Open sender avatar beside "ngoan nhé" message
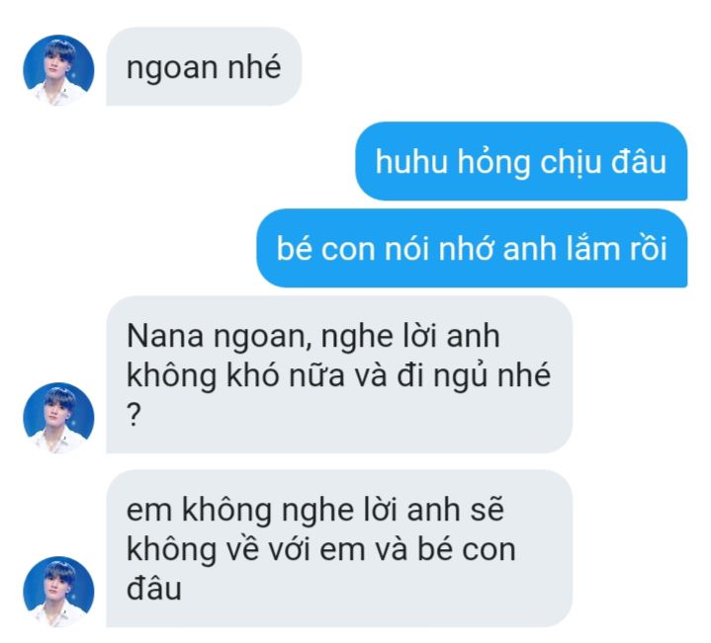The image size is (711, 643). [58, 70]
